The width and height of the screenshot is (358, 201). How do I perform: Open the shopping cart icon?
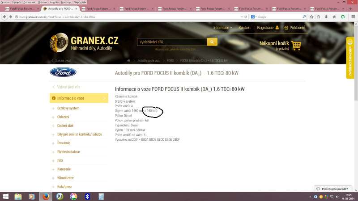click(x=296, y=45)
